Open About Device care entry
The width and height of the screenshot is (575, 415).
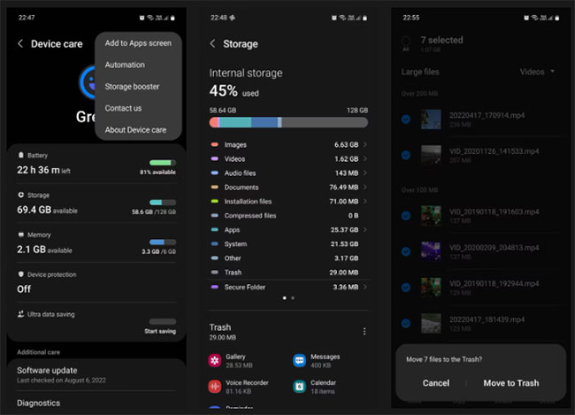pyautogui.click(x=135, y=130)
